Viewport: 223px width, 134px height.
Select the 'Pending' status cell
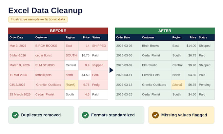pos(206,85)
